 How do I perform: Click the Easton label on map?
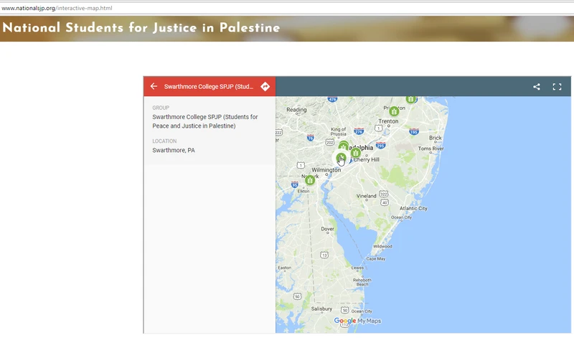284,268
